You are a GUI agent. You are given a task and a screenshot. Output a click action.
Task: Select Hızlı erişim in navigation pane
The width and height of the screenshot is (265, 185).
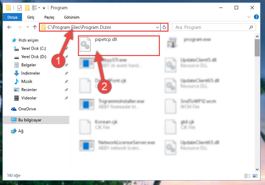click(x=28, y=40)
